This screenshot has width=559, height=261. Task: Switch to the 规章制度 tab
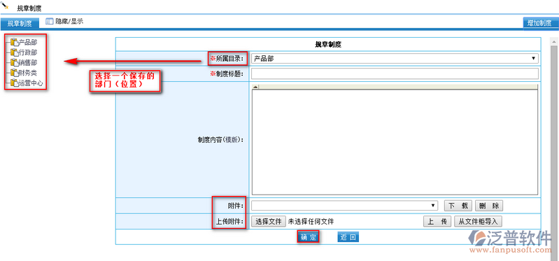(x=20, y=24)
